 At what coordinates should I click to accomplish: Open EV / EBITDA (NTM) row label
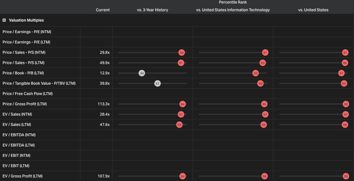(19, 135)
